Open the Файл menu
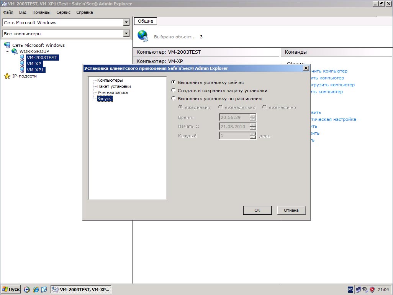393x295 pixels. 8,12
